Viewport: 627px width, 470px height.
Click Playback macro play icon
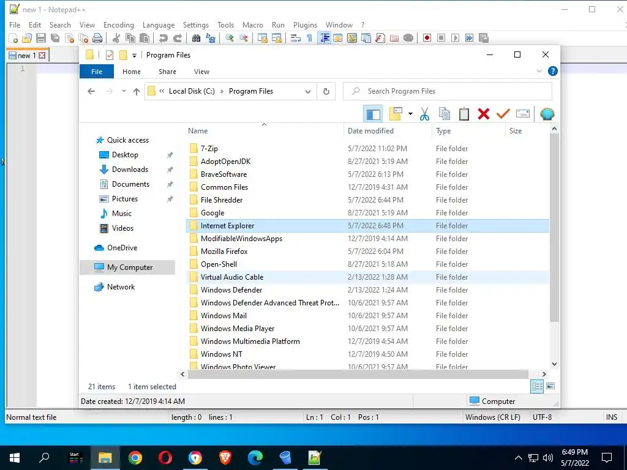pyautogui.click(x=455, y=38)
